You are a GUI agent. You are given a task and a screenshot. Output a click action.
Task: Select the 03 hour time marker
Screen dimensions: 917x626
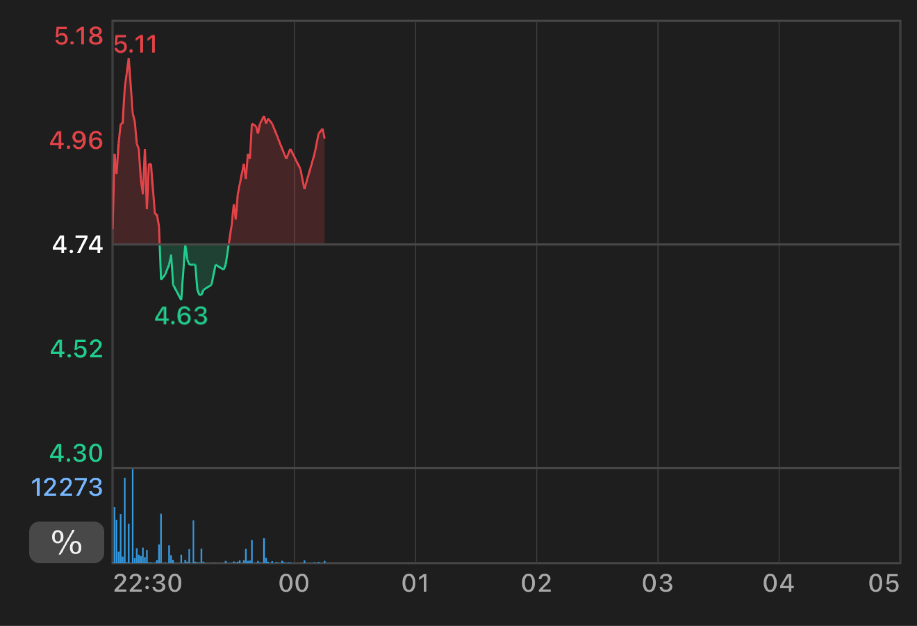pos(657,583)
